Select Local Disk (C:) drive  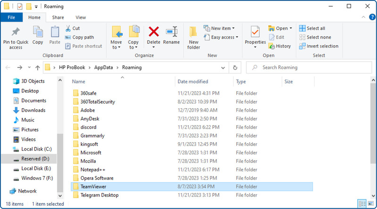(32, 149)
